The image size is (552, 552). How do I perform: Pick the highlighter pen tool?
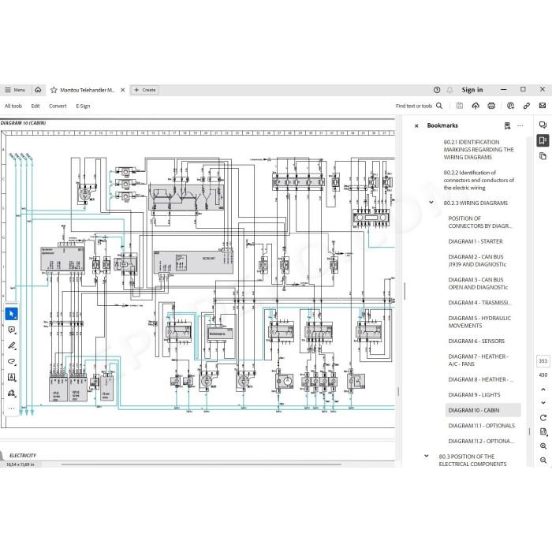pos(12,345)
